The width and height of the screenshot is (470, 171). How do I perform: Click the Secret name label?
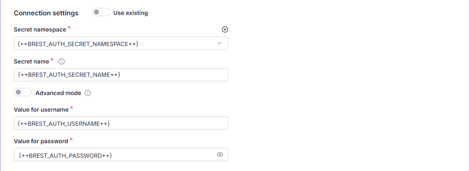[31, 61]
